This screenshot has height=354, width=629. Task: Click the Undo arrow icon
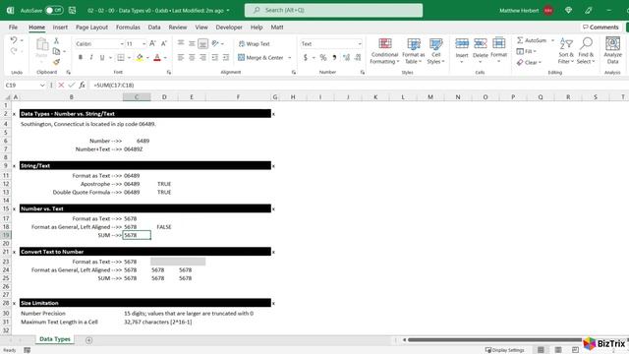pyautogui.click(x=14, y=40)
